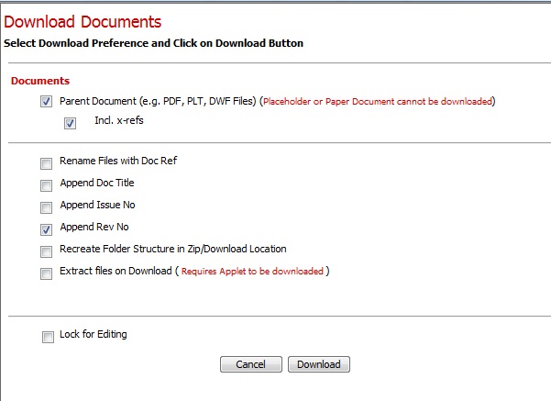Check the Lock for Editing box
The height and width of the screenshot is (401, 551).
48,338
